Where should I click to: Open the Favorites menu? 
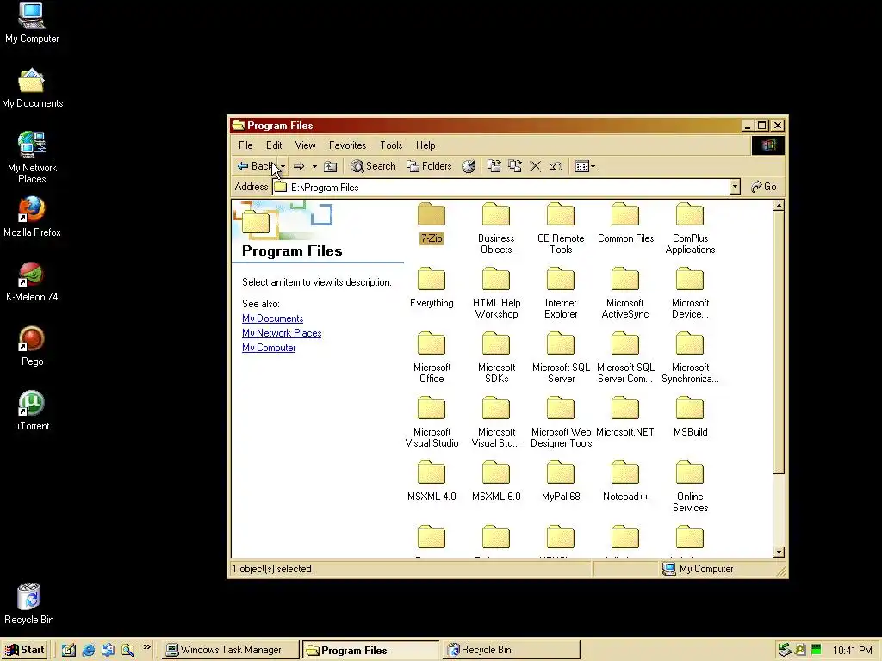pos(348,145)
